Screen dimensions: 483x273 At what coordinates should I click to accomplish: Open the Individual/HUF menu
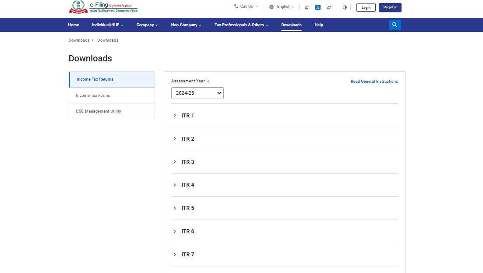tap(107, 25)
